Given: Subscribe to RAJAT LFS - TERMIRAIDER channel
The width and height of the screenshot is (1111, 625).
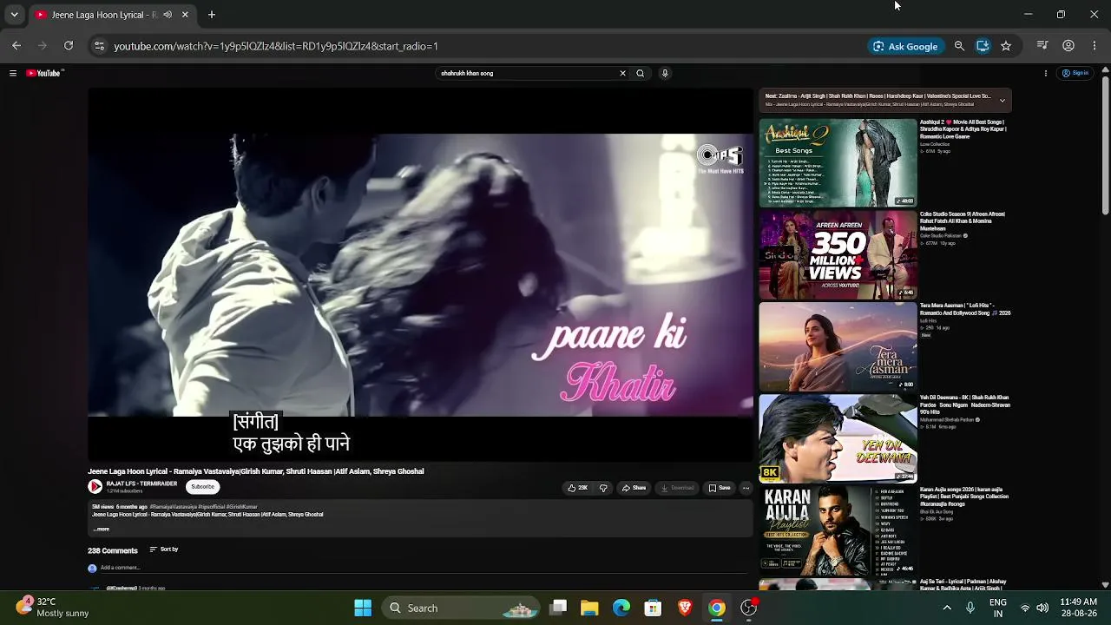Looking at the screenshot, I should [202, 487].
